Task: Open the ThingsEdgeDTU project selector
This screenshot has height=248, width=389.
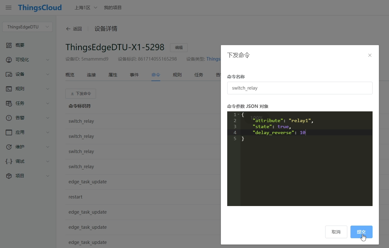Action: point(27,27)
